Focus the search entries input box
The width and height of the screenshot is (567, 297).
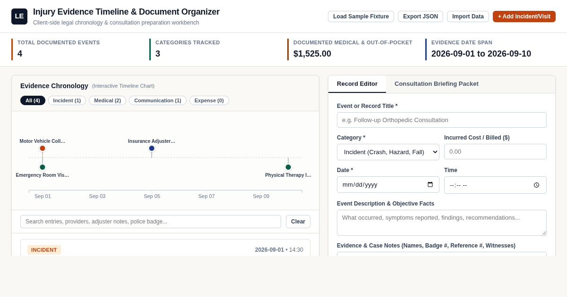click(x=151, y=222)
